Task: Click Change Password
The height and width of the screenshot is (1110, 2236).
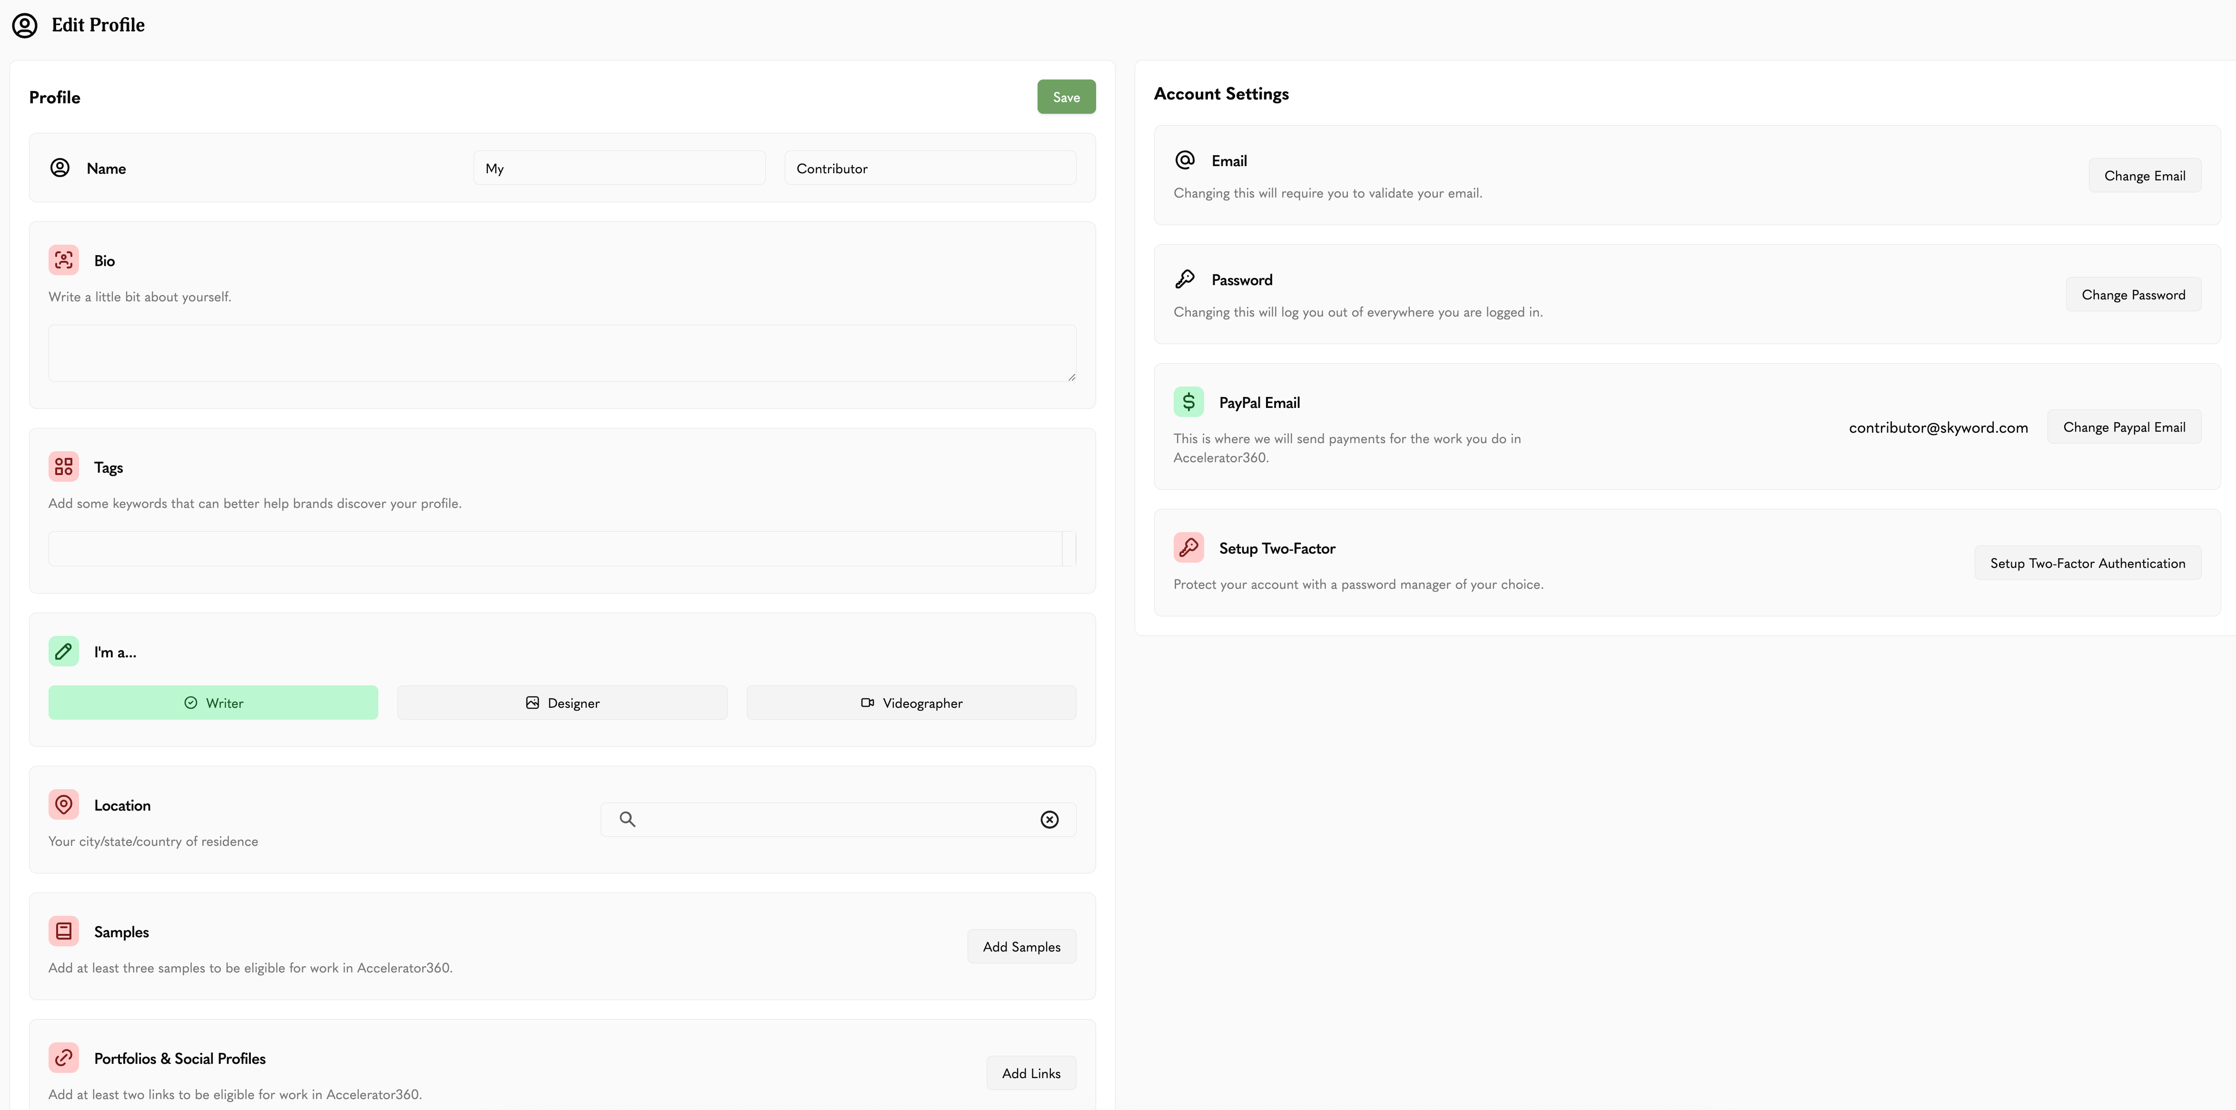Action: (x=2134, y=293)
